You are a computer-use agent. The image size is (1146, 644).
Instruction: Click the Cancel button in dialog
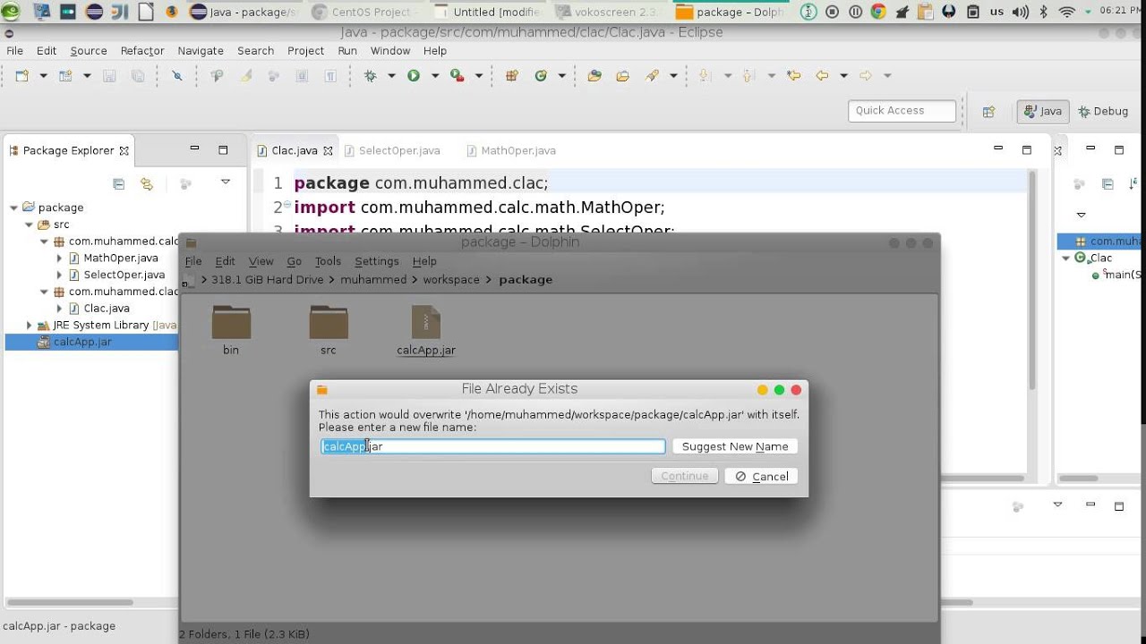click(762, 477)
